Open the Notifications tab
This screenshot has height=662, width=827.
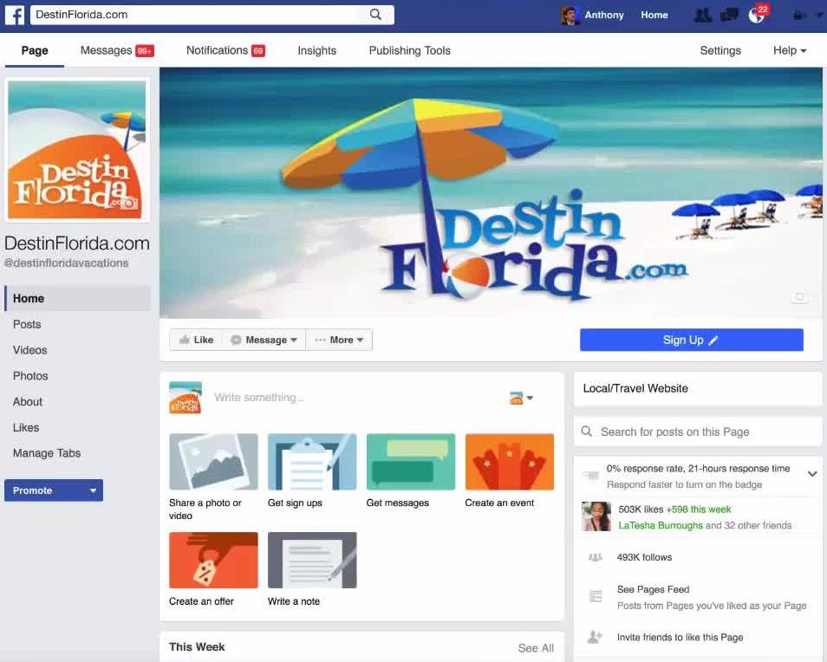tap(225, 50)
